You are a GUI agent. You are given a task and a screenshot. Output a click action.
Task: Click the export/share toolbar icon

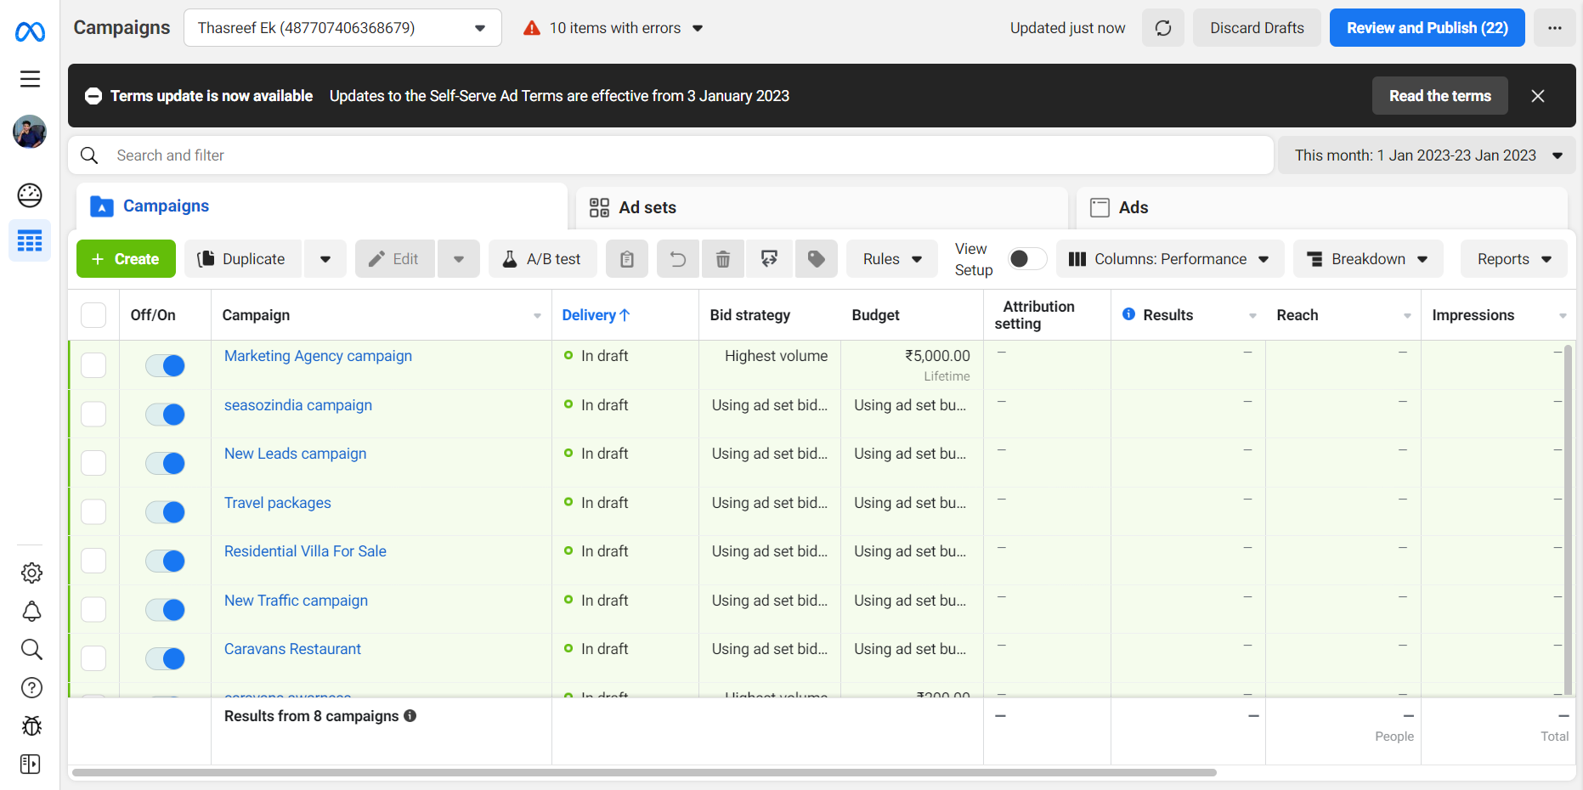770,259
